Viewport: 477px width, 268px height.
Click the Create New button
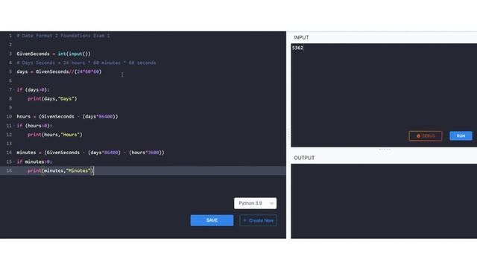[259, 220]
